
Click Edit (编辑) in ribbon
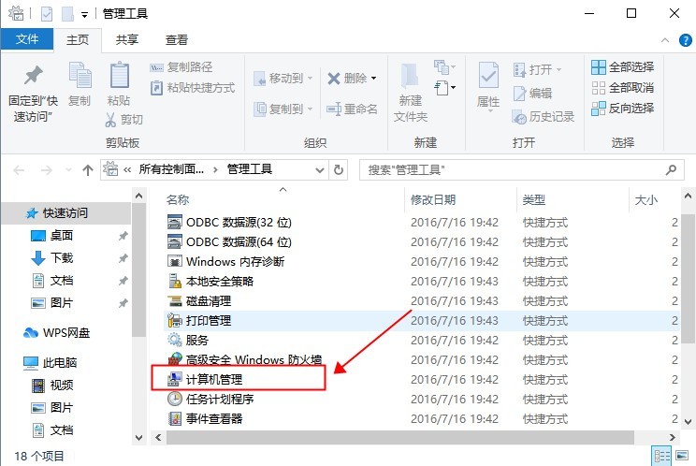click(532, 94)
